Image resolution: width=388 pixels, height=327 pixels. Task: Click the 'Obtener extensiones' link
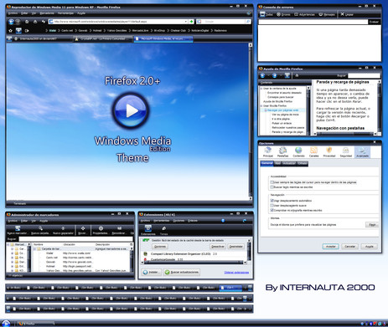tap(236, 273)
